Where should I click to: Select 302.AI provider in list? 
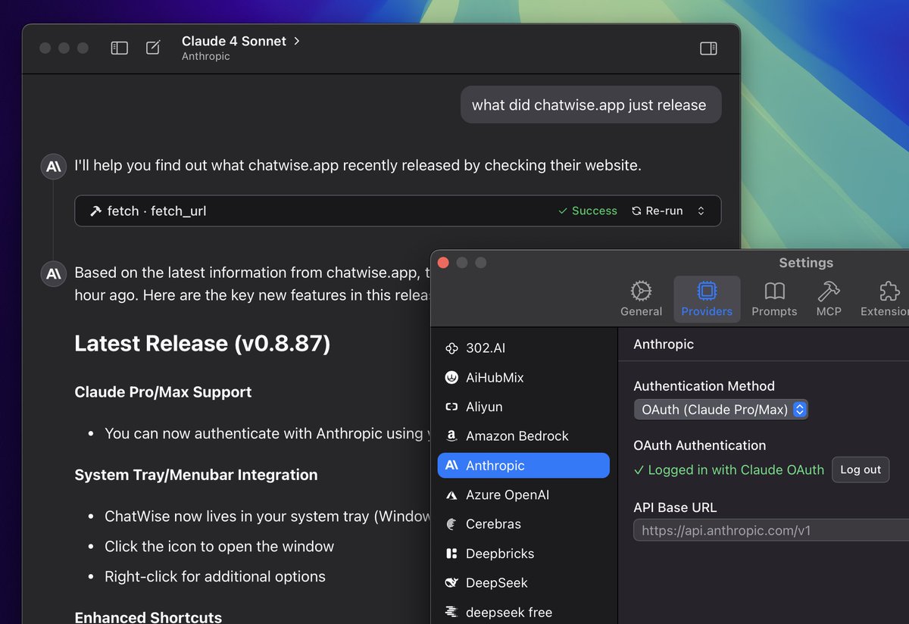(523, 348)
